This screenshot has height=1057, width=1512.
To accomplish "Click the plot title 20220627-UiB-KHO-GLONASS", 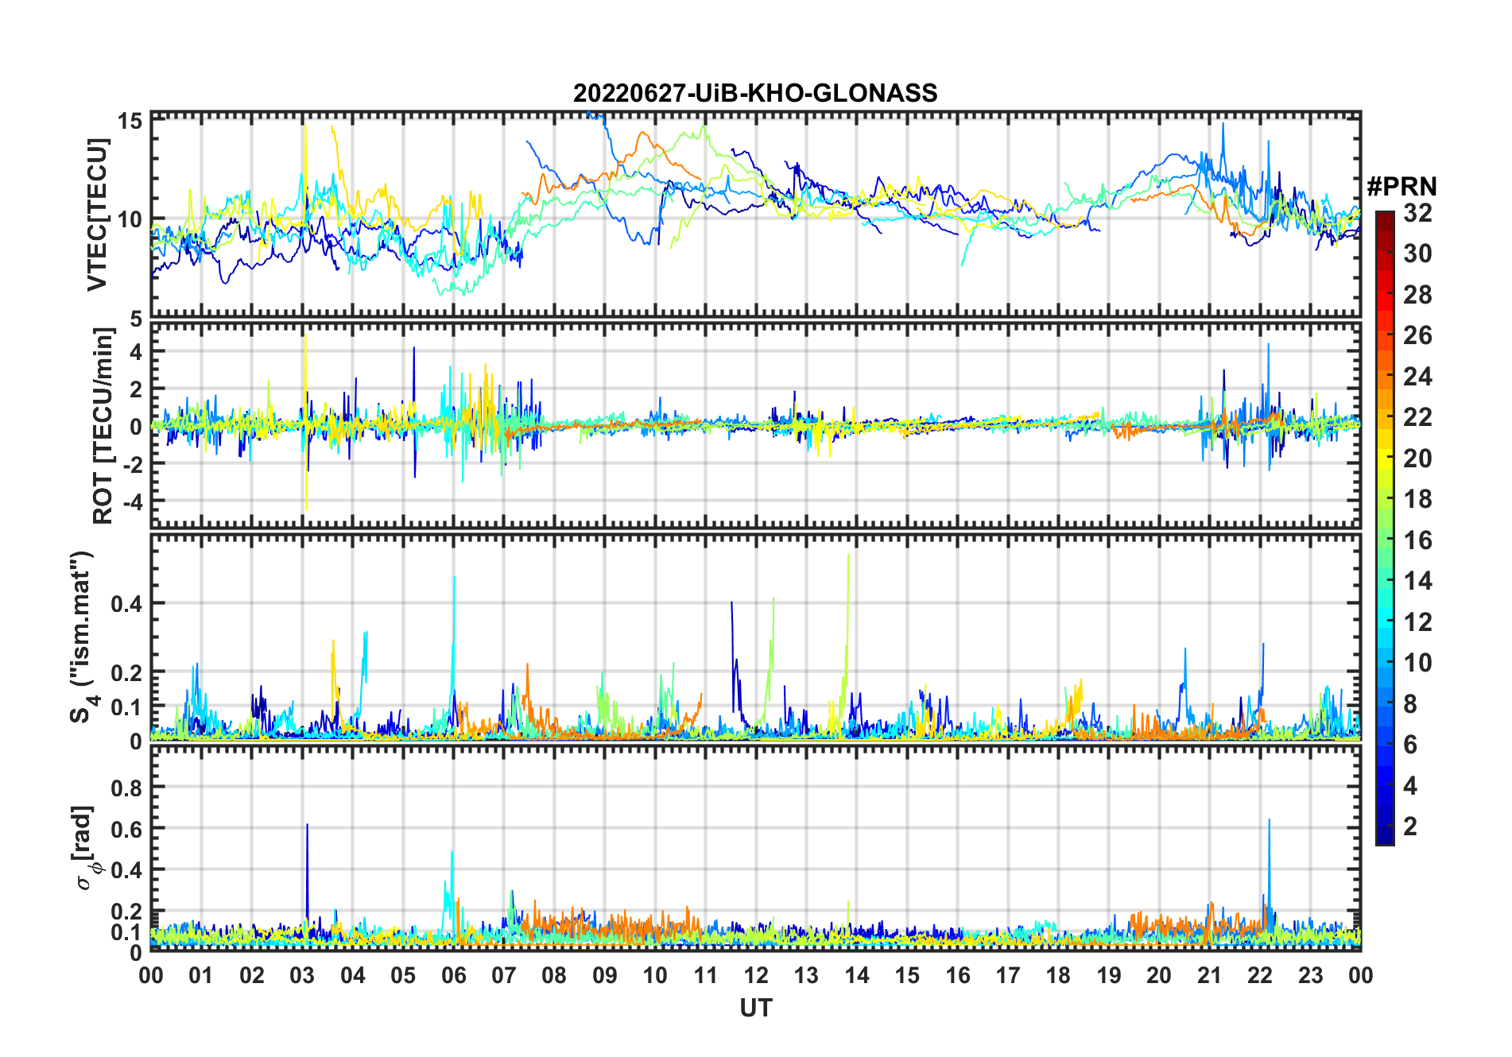I will 755,93.
